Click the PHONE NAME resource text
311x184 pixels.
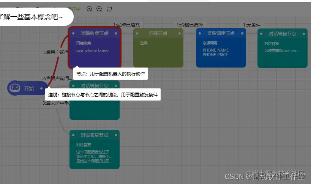[x=216, y=50]
